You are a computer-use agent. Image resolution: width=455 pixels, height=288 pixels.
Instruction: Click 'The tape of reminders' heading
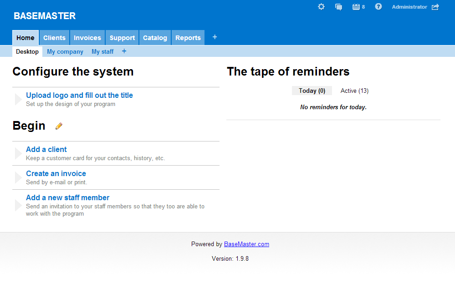pyautogui.click(x=288, y=71)
